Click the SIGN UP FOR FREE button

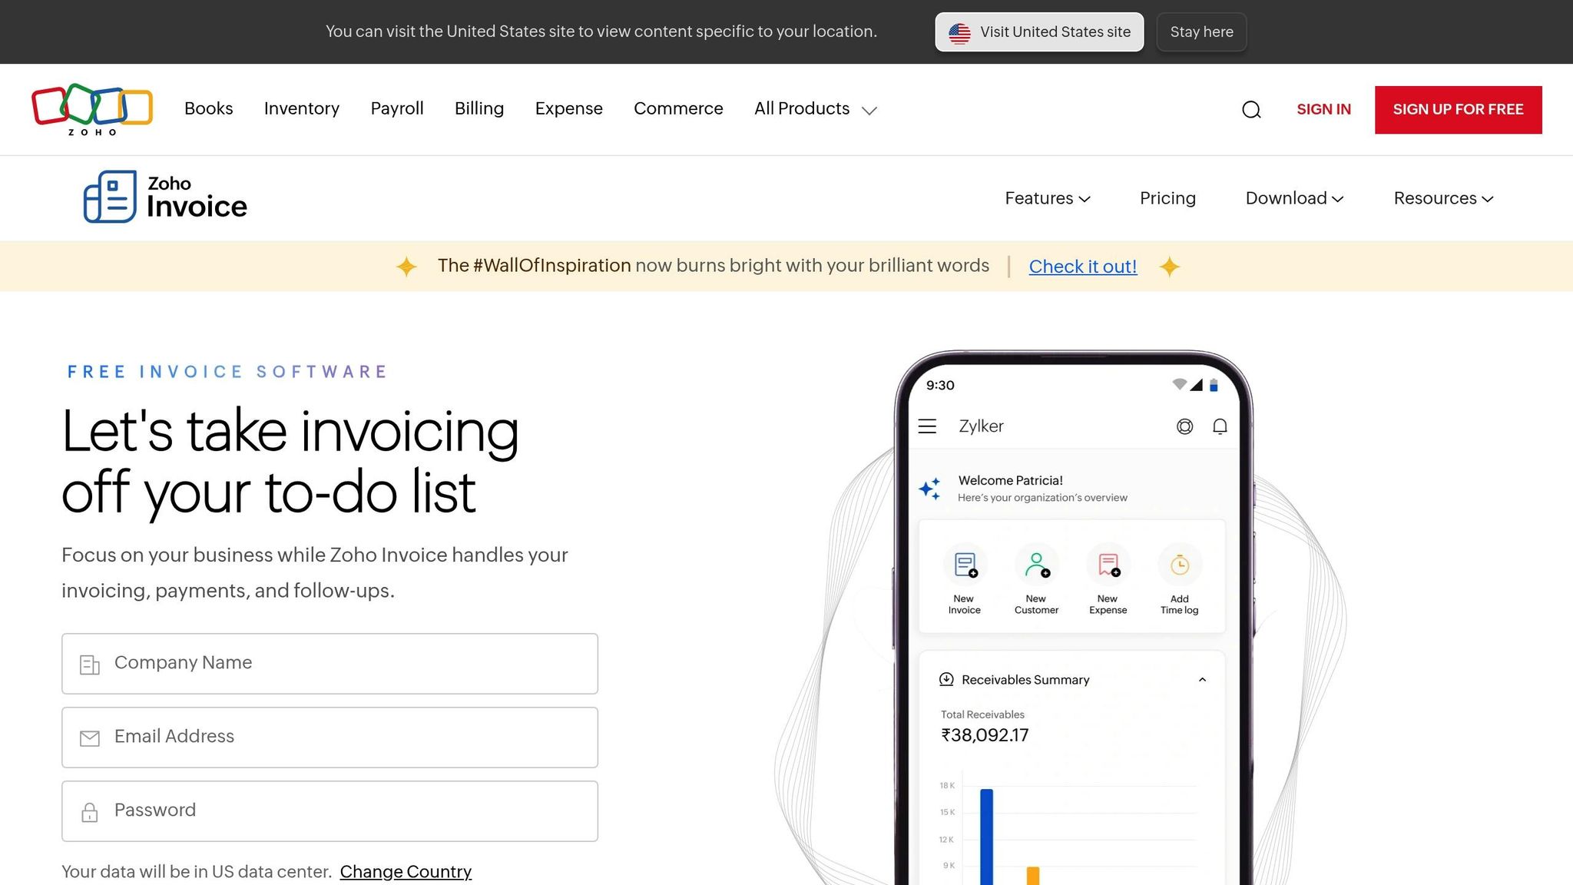(x=1458, y=109)
